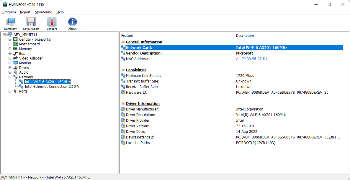Expand the Motherboard node
Image resolution: width=350 pixels, height=180 pixels.
[10, 44]
